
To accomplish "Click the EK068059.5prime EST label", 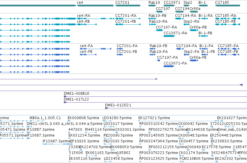I will 126,147.
